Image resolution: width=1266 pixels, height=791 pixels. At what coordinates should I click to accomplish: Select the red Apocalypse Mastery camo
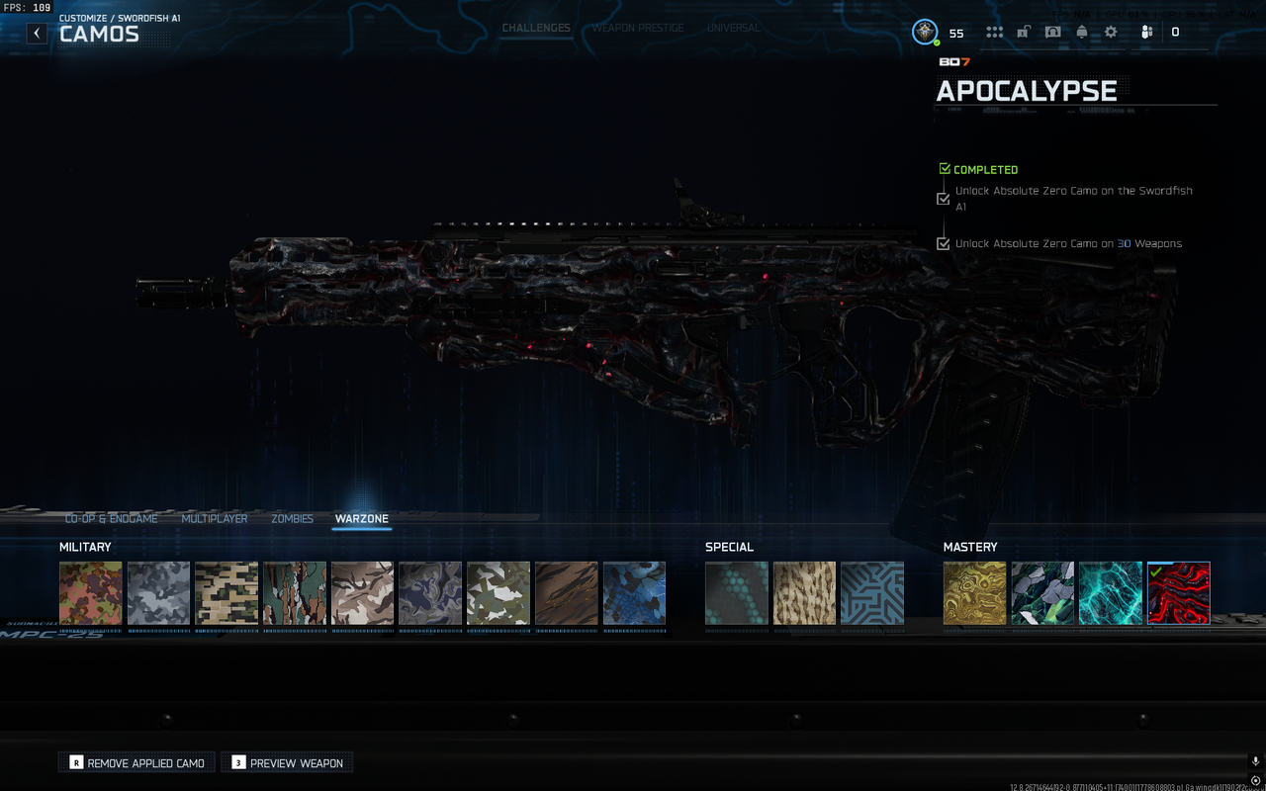tap(1179, 593)
